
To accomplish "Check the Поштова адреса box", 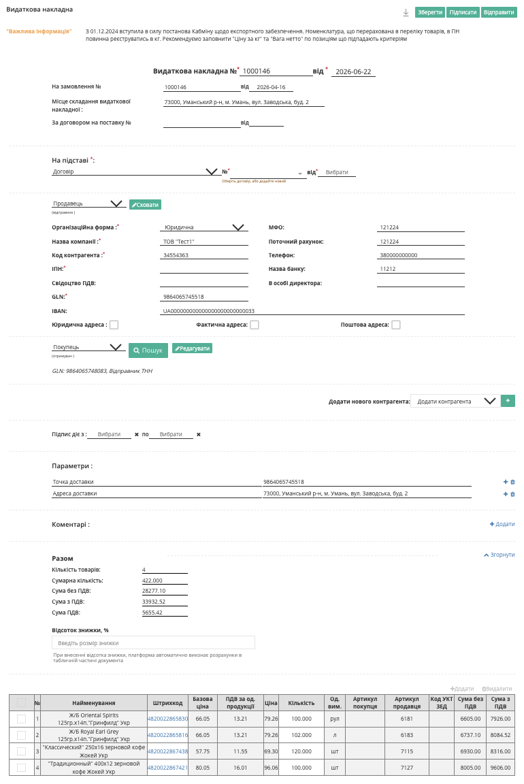I will pos(396,325).
